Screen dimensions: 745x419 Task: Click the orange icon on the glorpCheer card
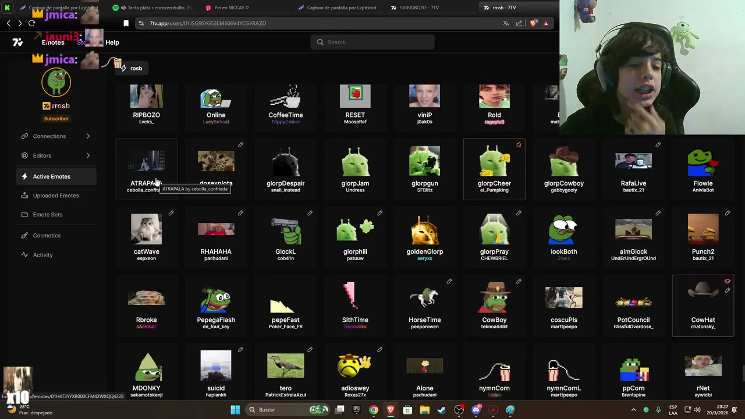pyautogui.click(x=519, y=145)
